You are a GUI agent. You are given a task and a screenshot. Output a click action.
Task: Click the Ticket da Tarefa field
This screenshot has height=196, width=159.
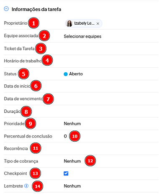click(x=111, y=49)
